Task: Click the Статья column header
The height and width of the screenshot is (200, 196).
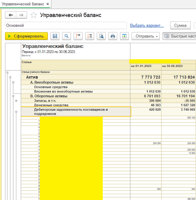Action: (x=76, y=65)
